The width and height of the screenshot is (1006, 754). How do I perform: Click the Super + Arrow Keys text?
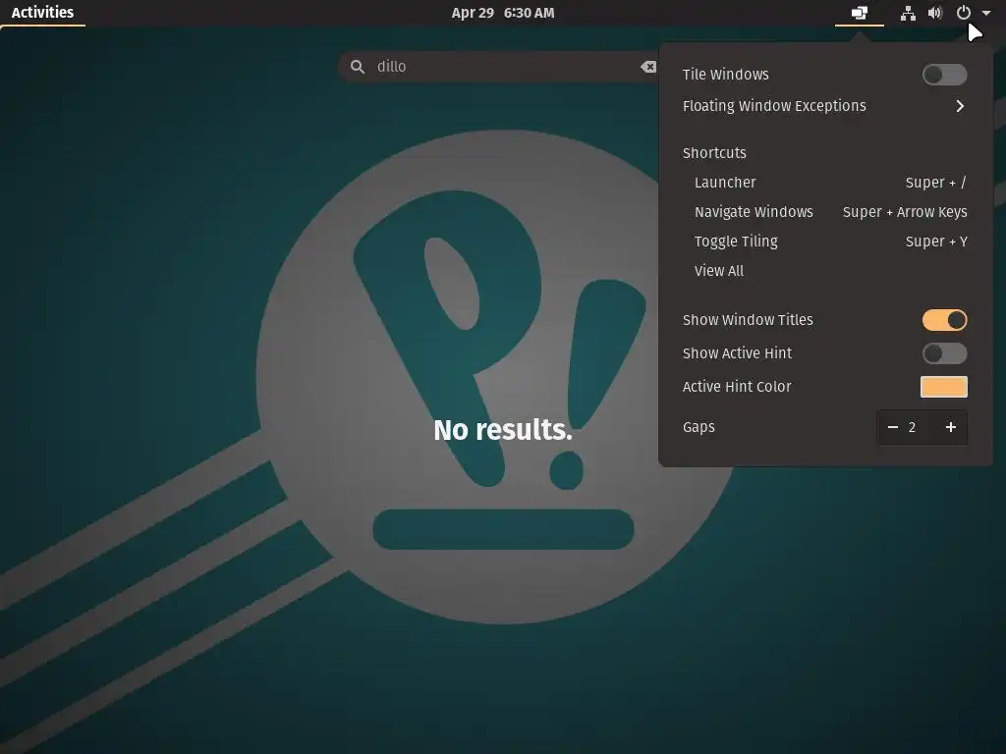click(905, 212)
